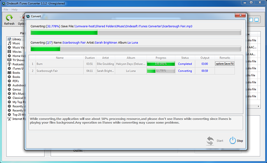The image size is (267, 163).
Task: Click gear icon next to Home Videos
Action: (9, 56)
